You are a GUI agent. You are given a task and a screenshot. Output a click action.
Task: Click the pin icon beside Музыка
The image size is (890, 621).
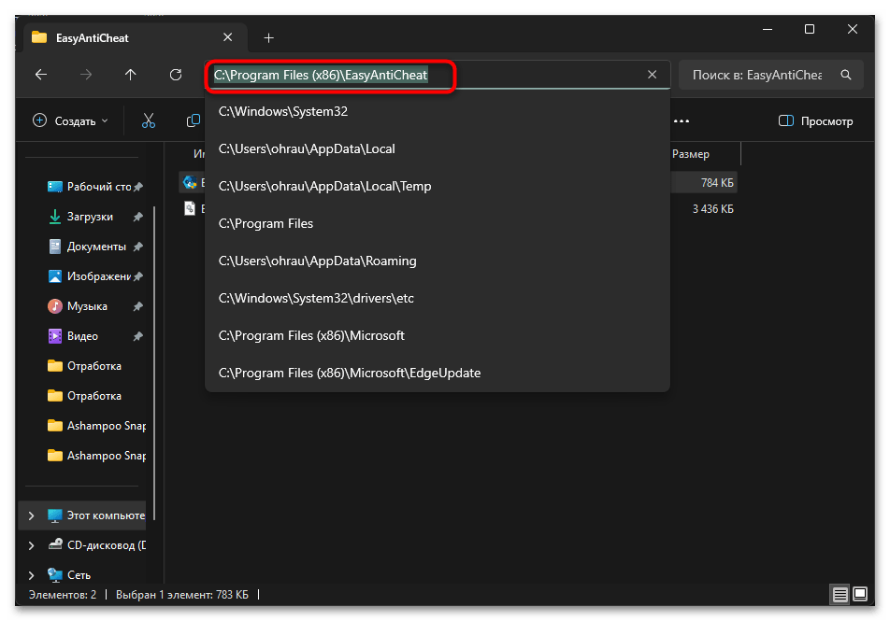(138, 306)
